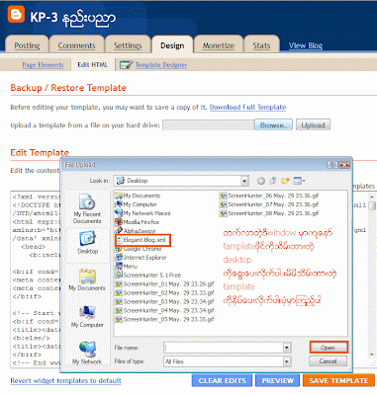The image size is (377, 395).
Task: Click the Cancel button in dialog
Action: pyautogui.click(x=329, y=361)
